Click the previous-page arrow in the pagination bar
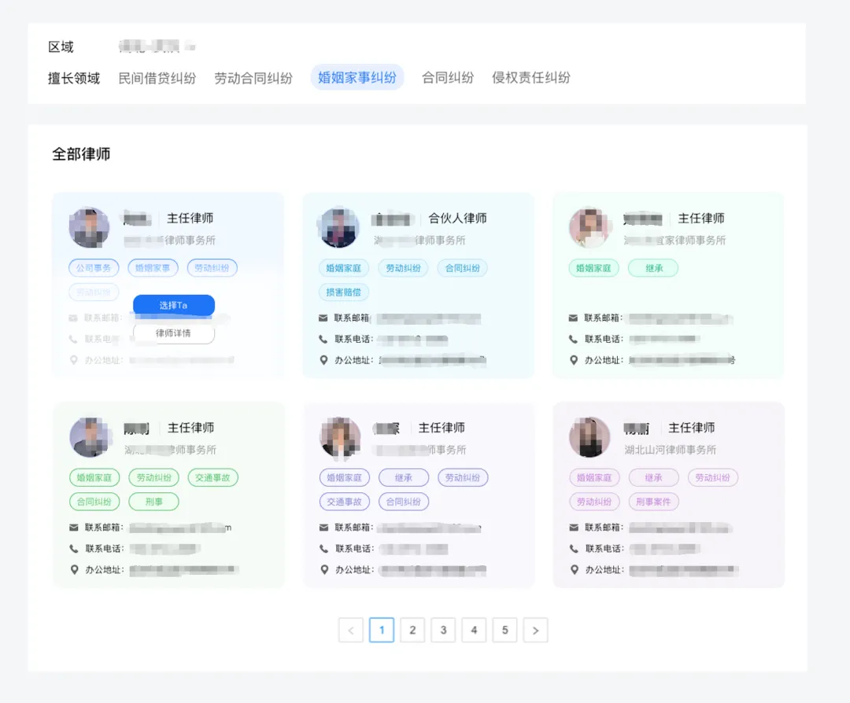The width and height of the screenshot is (850, 703). (x=350, y=630)
